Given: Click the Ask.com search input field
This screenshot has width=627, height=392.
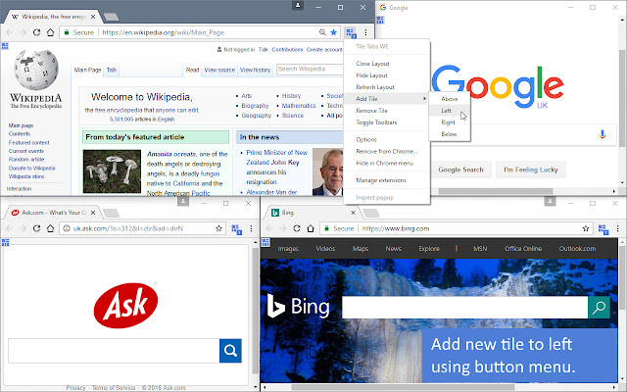Looking at the screenshot, I should coord(113,351).
